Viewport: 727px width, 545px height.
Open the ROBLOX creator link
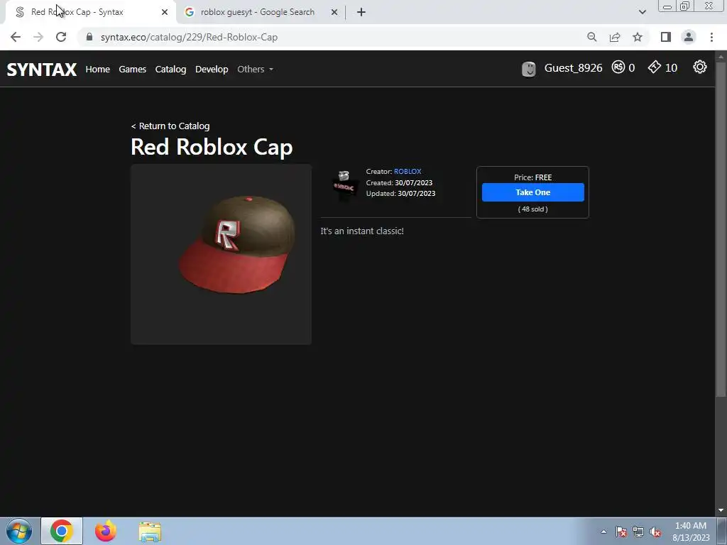408,172
